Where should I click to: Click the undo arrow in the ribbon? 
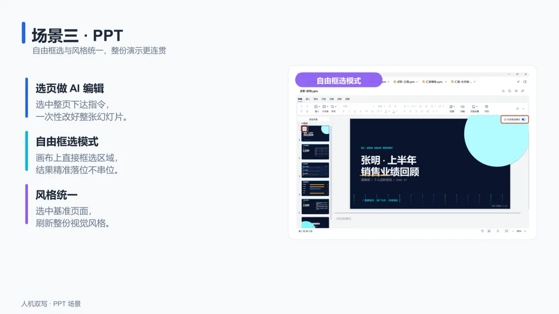pyautogui.click(x=302, y=107)
